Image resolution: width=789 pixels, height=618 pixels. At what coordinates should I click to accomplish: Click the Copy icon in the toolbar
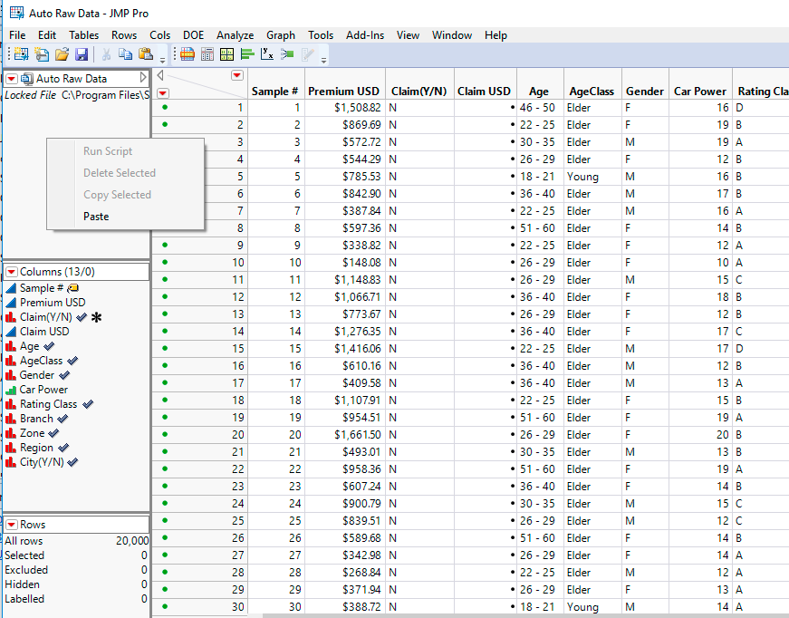(x=125, y=54)
